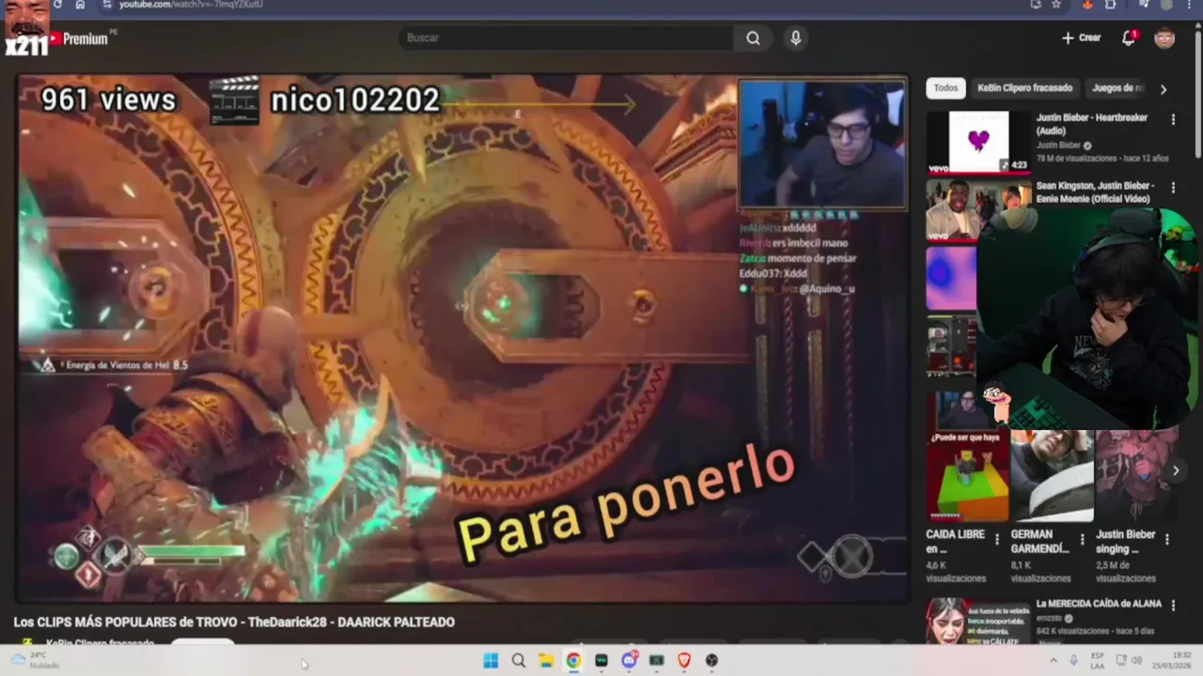
Task: Open the browser extensions puzzle icon
Action: (x=1111, y=5)
